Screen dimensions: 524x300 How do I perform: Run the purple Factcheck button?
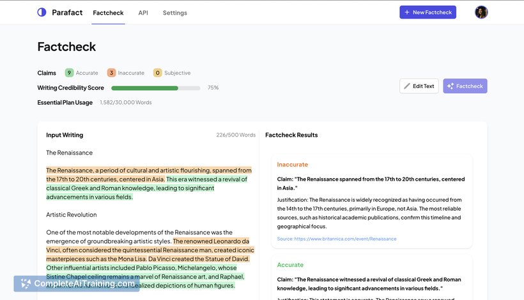(x=465, y=86)
